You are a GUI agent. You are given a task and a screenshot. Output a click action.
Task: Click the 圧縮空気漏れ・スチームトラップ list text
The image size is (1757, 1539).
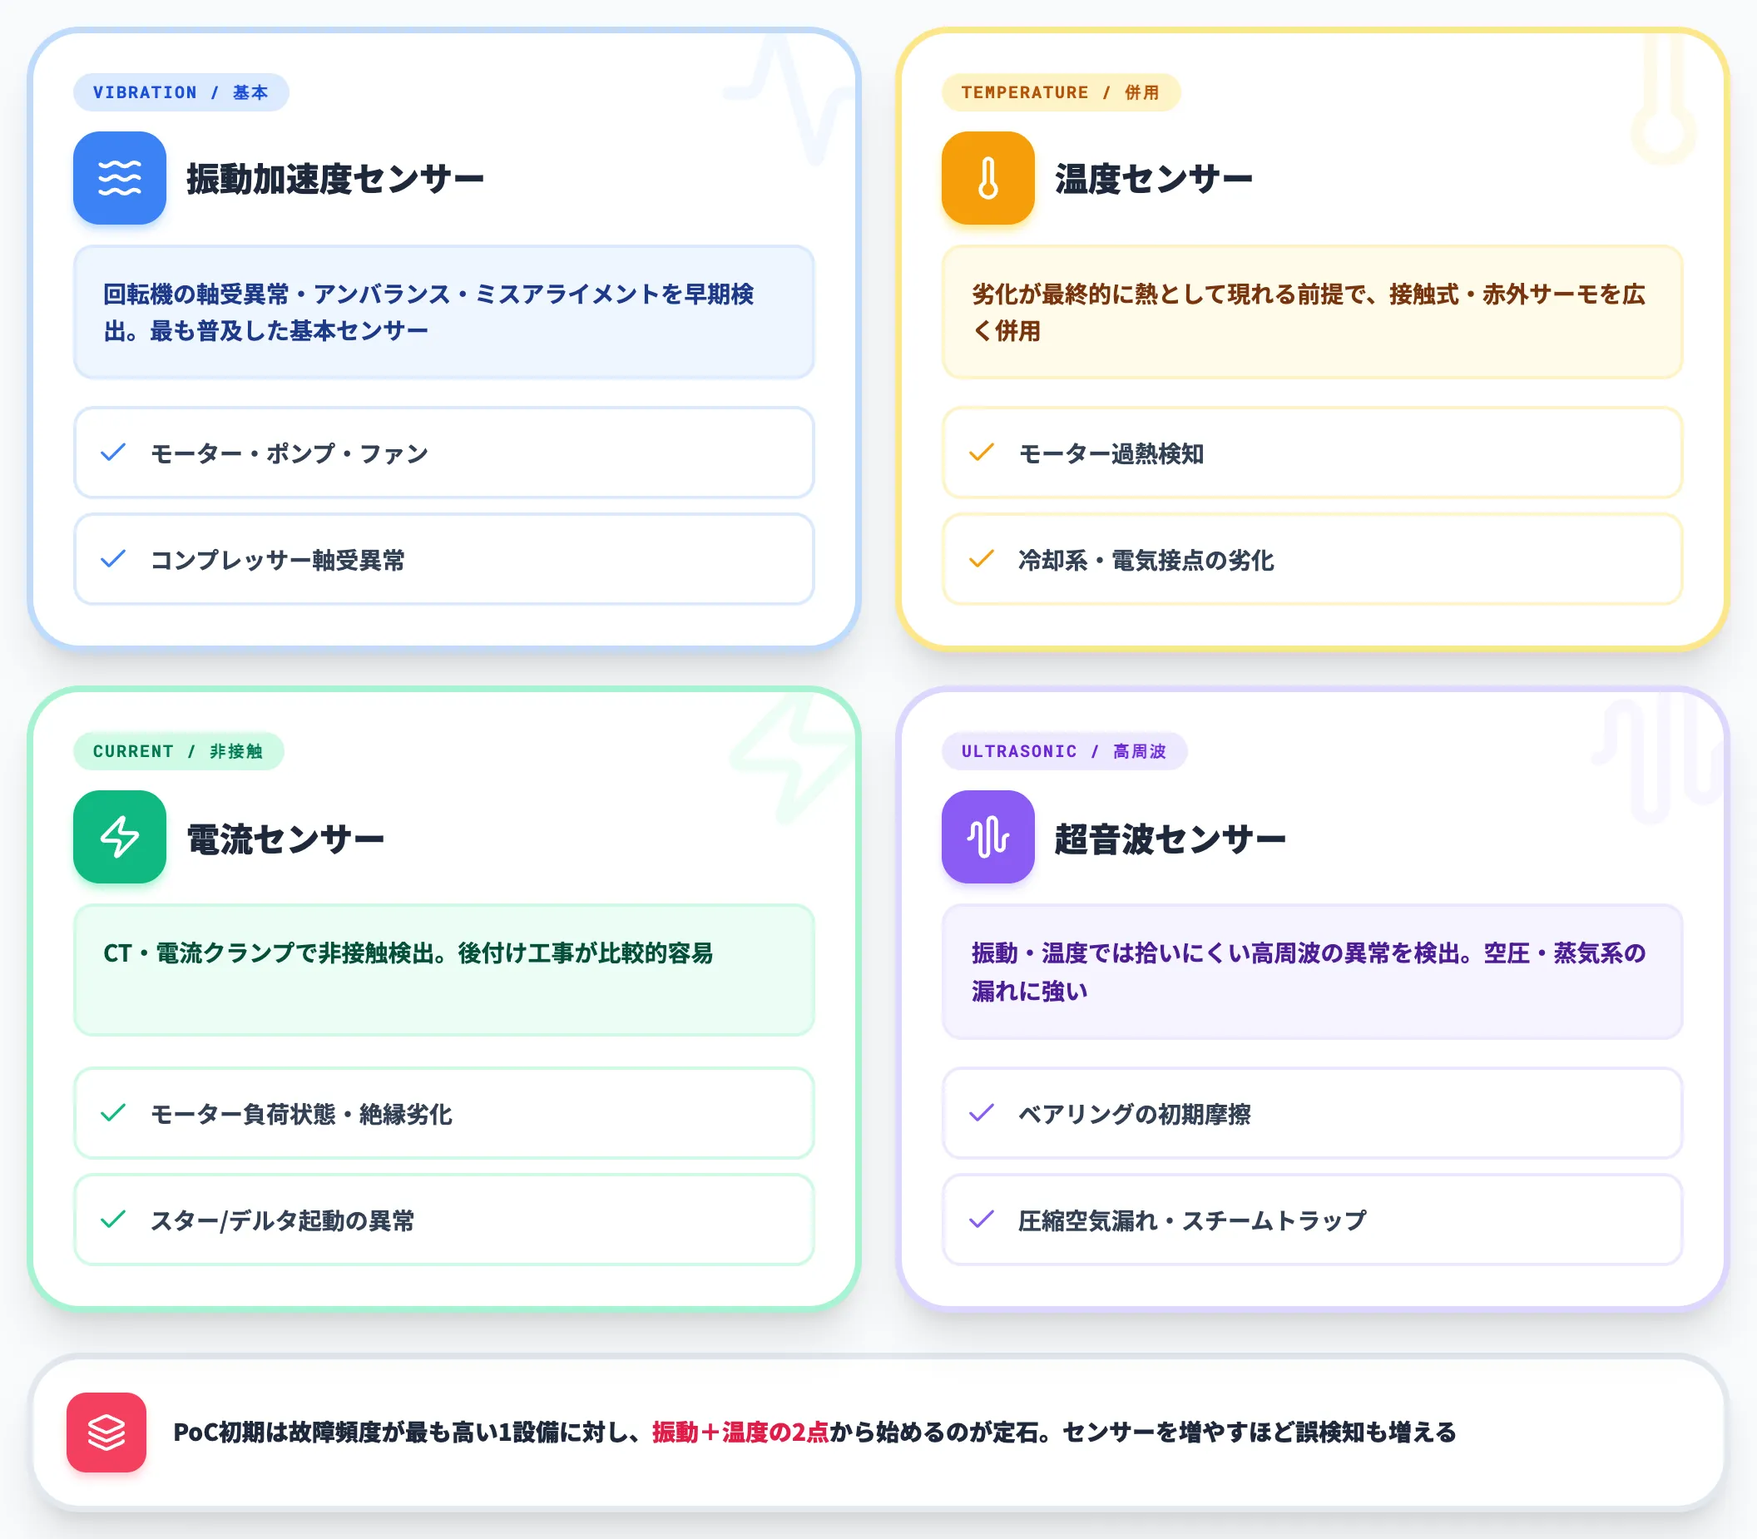[x=1192, y=1220]
